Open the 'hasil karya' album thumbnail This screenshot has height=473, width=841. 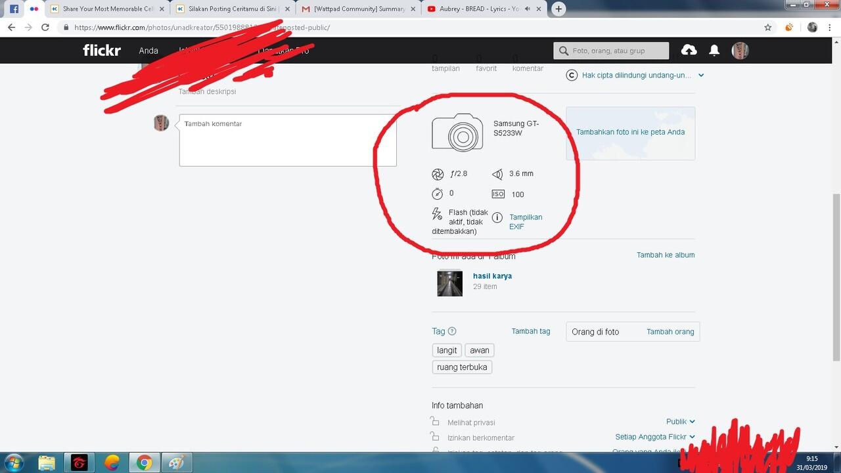coord(449,283)
